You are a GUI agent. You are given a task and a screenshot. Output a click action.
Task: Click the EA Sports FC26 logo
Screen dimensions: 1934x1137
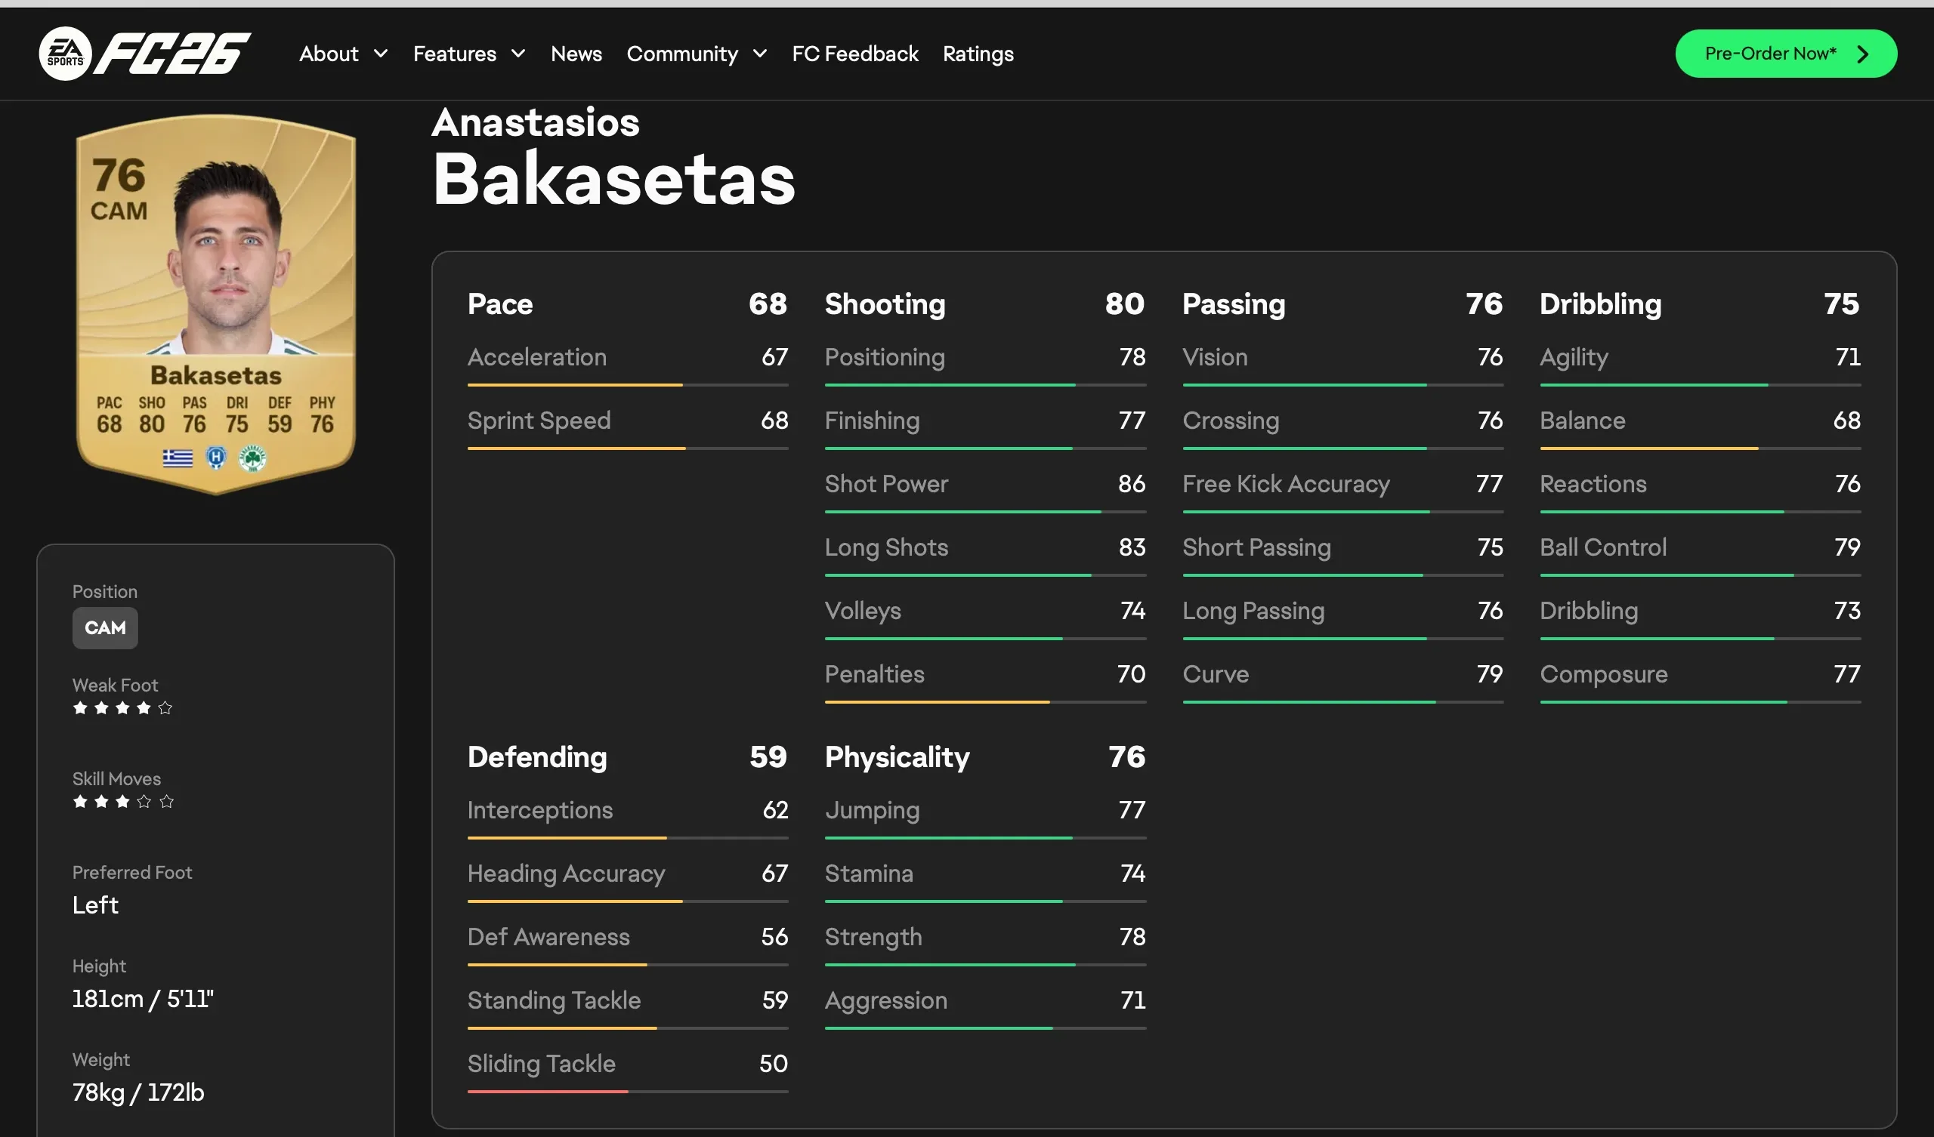pos(144,54)
